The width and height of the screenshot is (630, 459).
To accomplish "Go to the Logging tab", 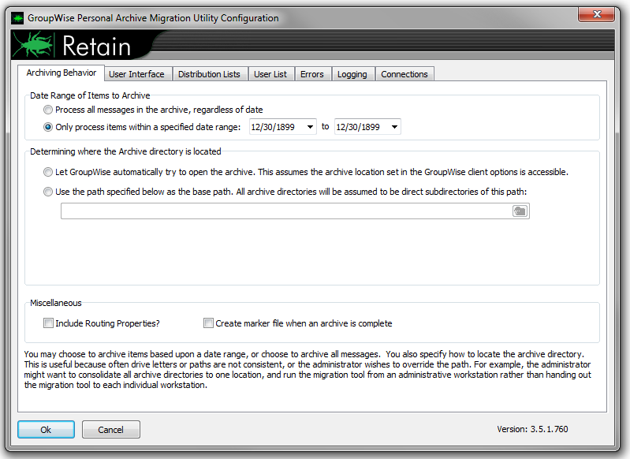I will (x=352, y=74).
